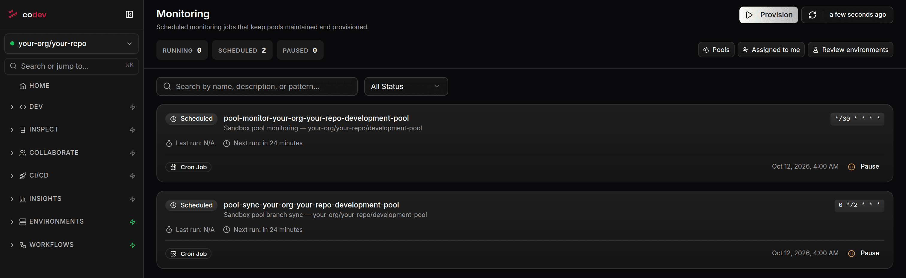Click the codev logo icon
906x278 pixels.
click(13, 14)
